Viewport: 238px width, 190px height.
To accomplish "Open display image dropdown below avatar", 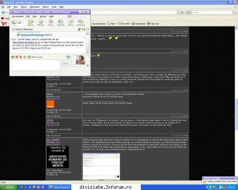I will (x=88, y=65).
